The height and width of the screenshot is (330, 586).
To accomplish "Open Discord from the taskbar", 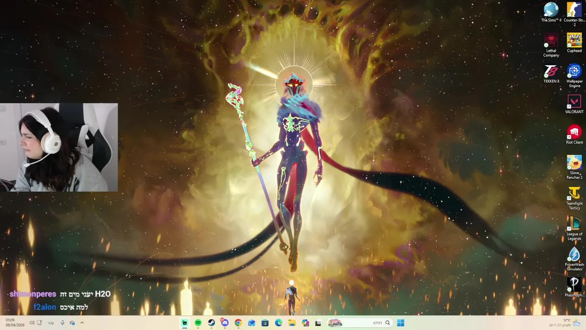I will [224, 323].
